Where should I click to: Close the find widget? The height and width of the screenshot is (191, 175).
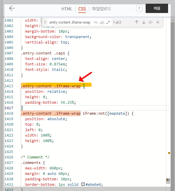coord(158,22)
